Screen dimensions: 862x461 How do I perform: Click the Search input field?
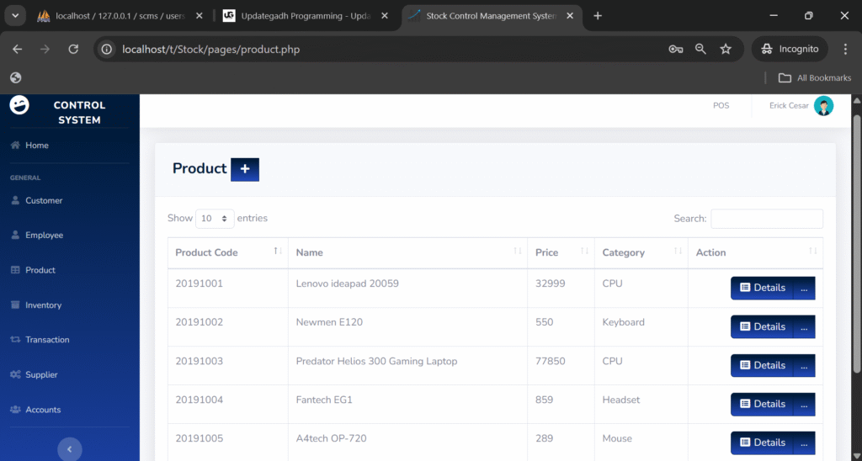point(767,219)
